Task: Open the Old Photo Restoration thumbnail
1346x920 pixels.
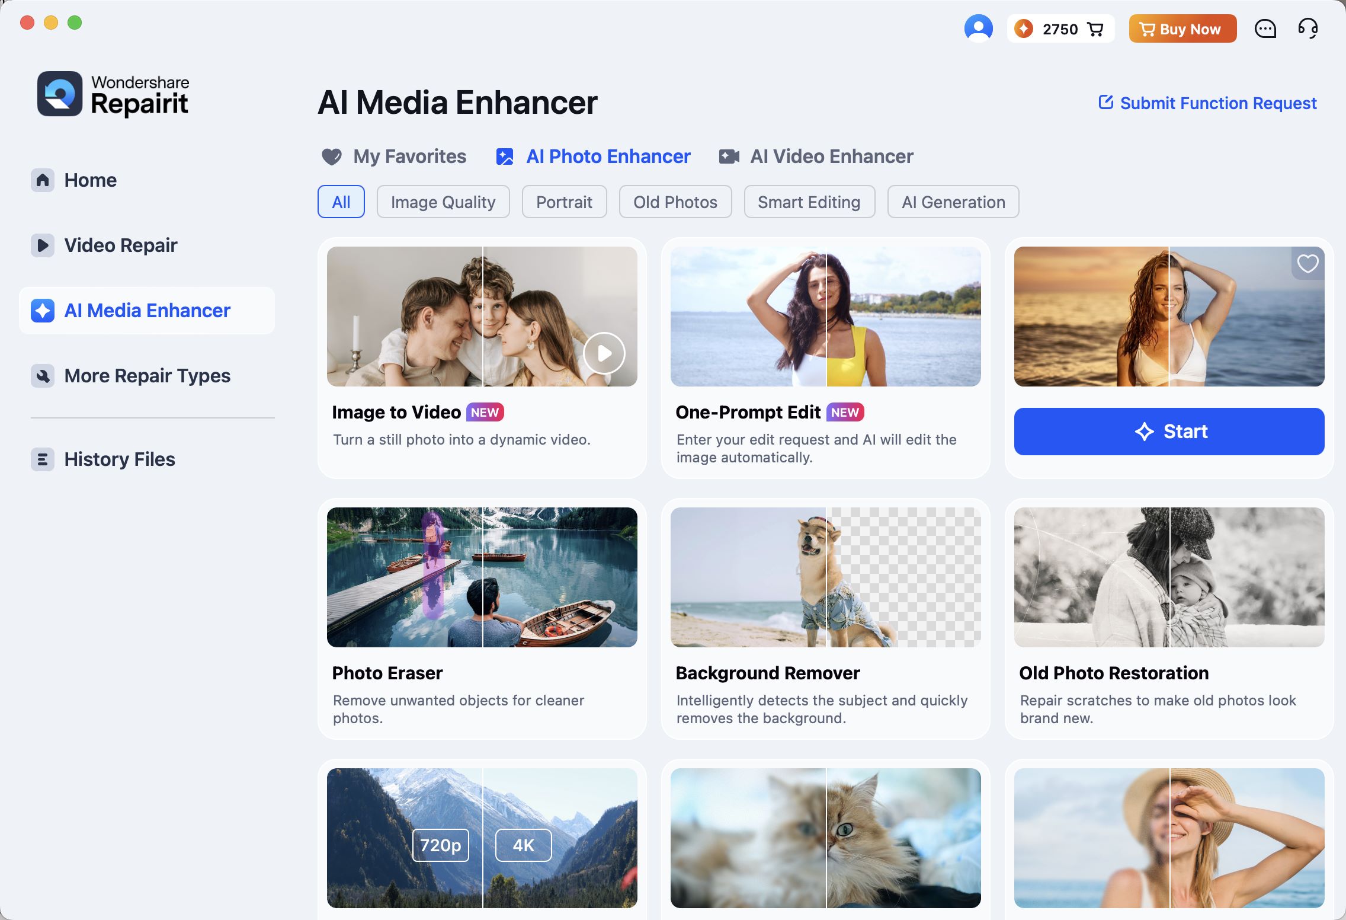Action: click(x=1169, y=577)
